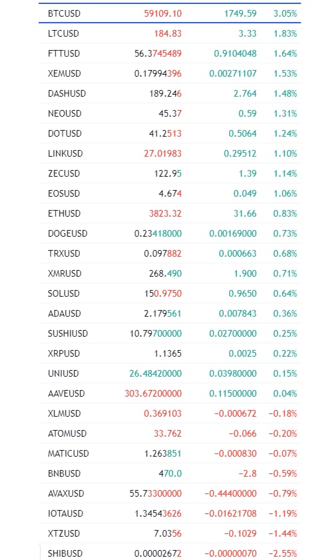
Task: Click LINKUSD price 27.01983
Action: pyautogui.click(x=163, y=153)
